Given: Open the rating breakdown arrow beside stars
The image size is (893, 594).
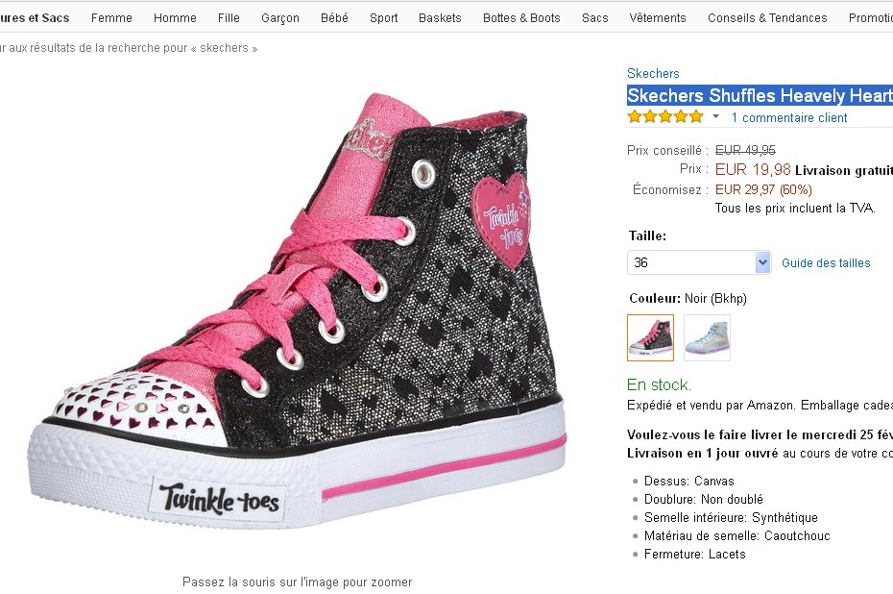Looking at the screenshot, I should (715, 117).
